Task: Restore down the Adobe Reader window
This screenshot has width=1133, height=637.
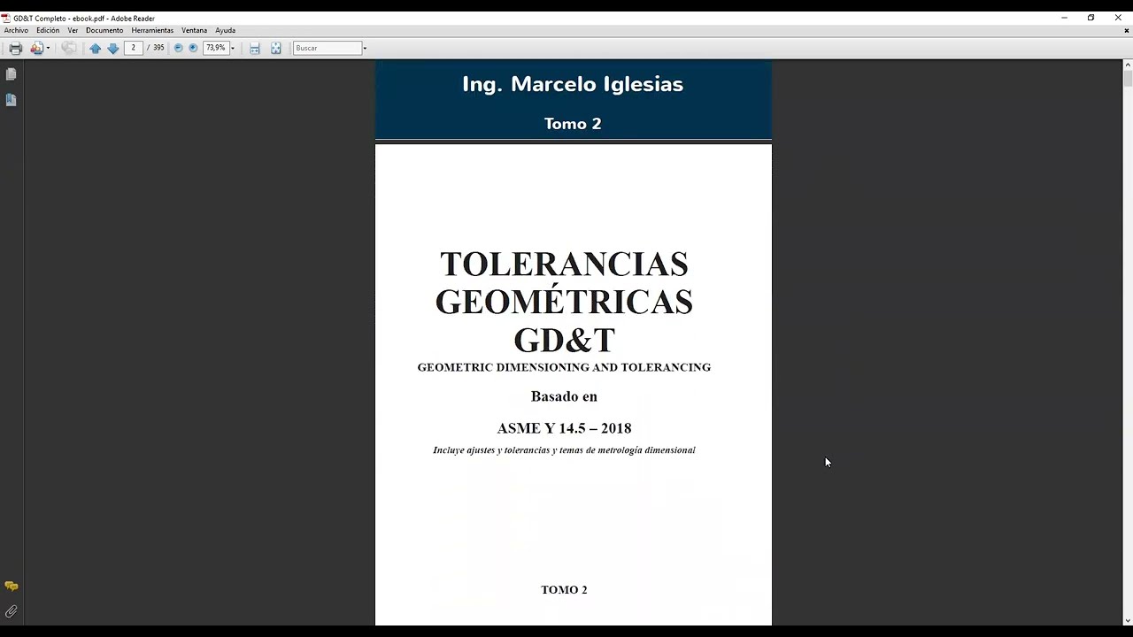Action: [1091, 18]
